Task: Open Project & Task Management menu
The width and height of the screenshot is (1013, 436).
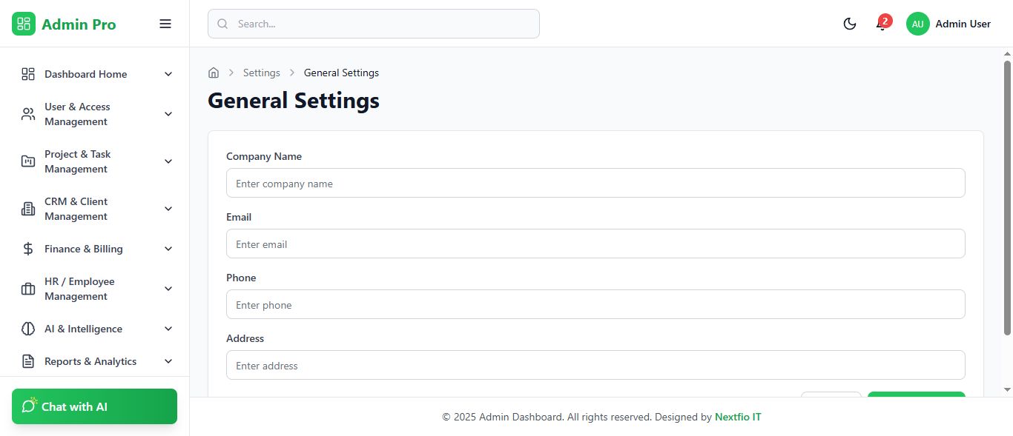Action: tap(77, 161)
